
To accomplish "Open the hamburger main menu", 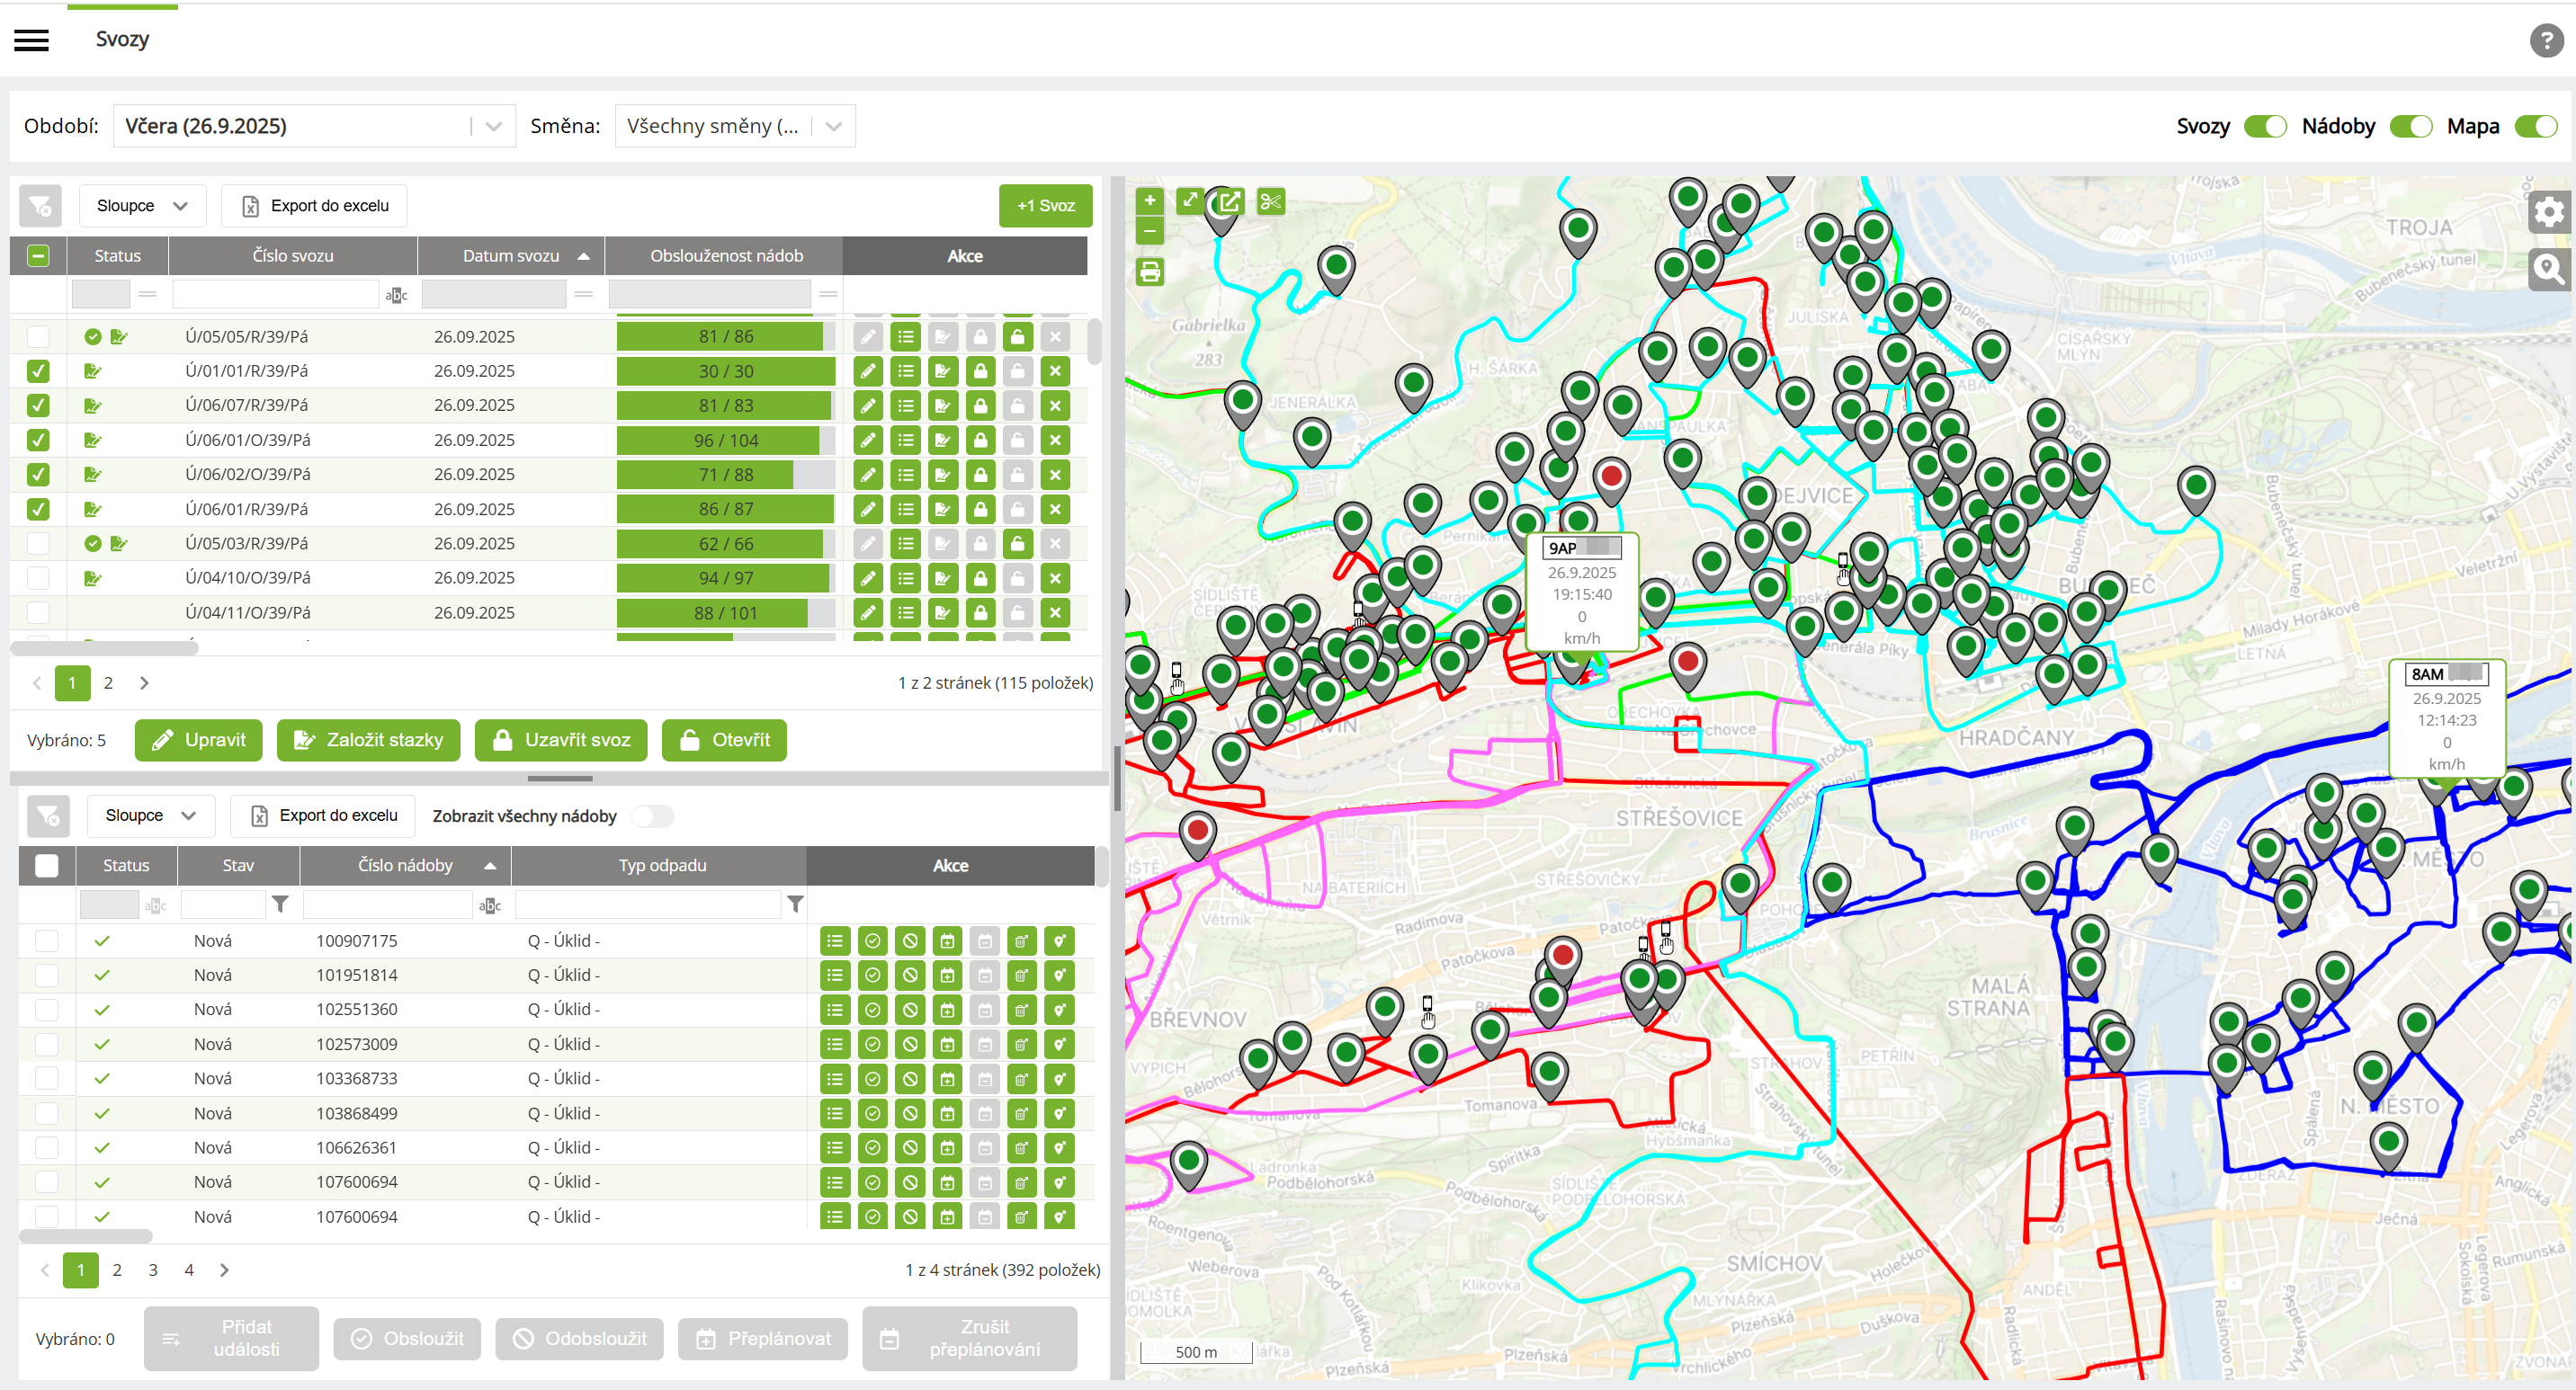I will (x=32, y=40).
